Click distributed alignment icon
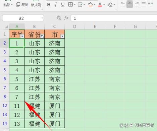This screenshot has height=131, width=157. pyautogui.click(x=151, y=5)
